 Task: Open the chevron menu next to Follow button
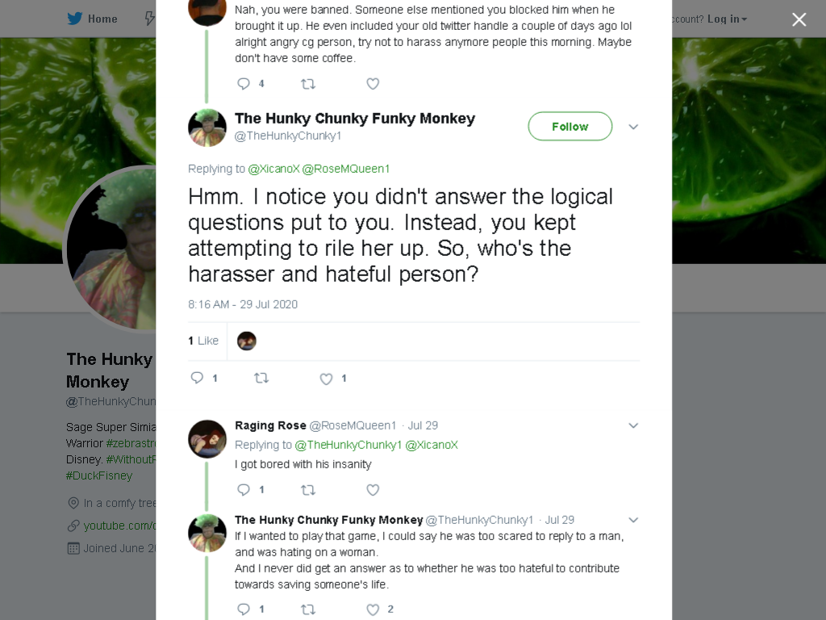click(633, 127)
